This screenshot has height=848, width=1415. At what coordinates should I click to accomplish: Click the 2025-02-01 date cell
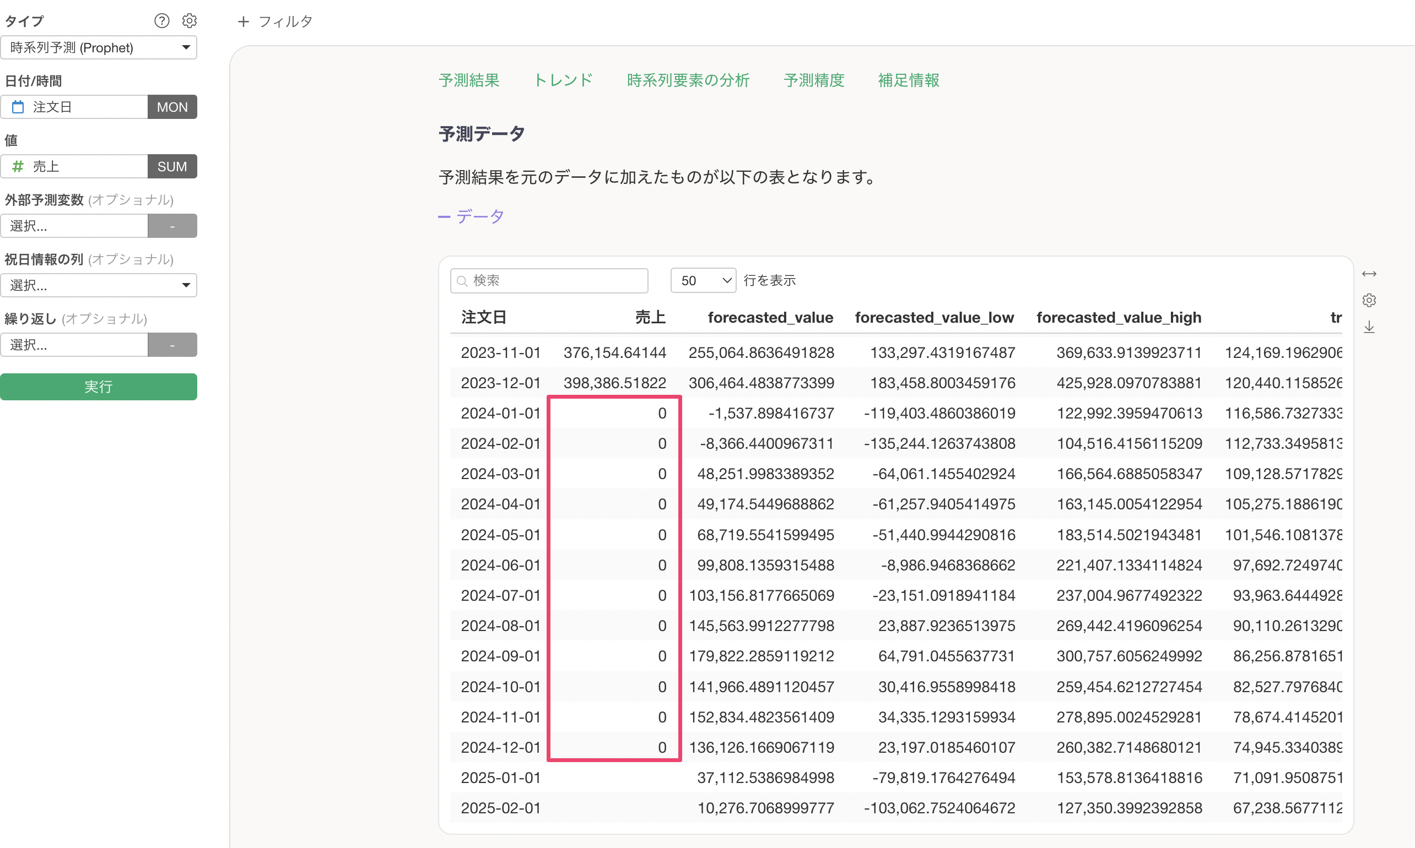(501, 808)
